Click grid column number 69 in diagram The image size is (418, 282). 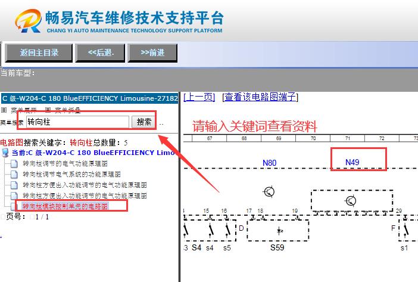[279, 138]
